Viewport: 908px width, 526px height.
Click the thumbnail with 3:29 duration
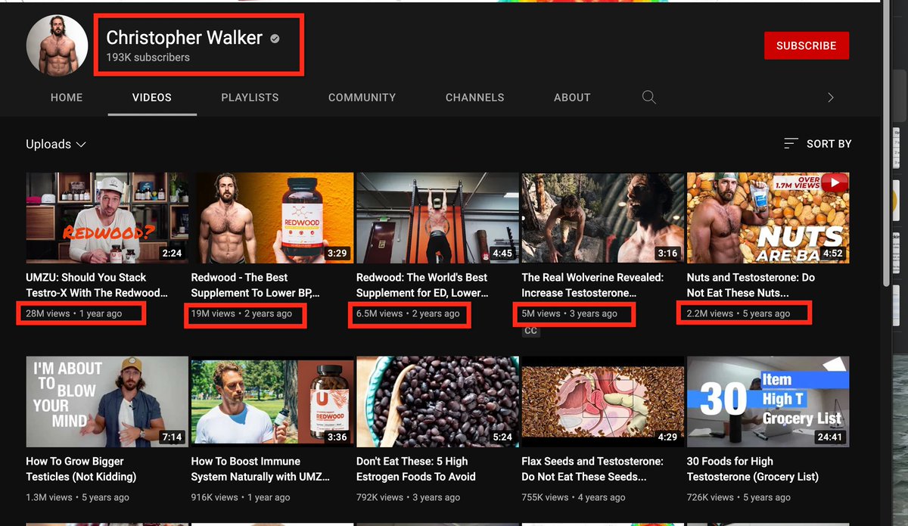[x=272, y=218]
